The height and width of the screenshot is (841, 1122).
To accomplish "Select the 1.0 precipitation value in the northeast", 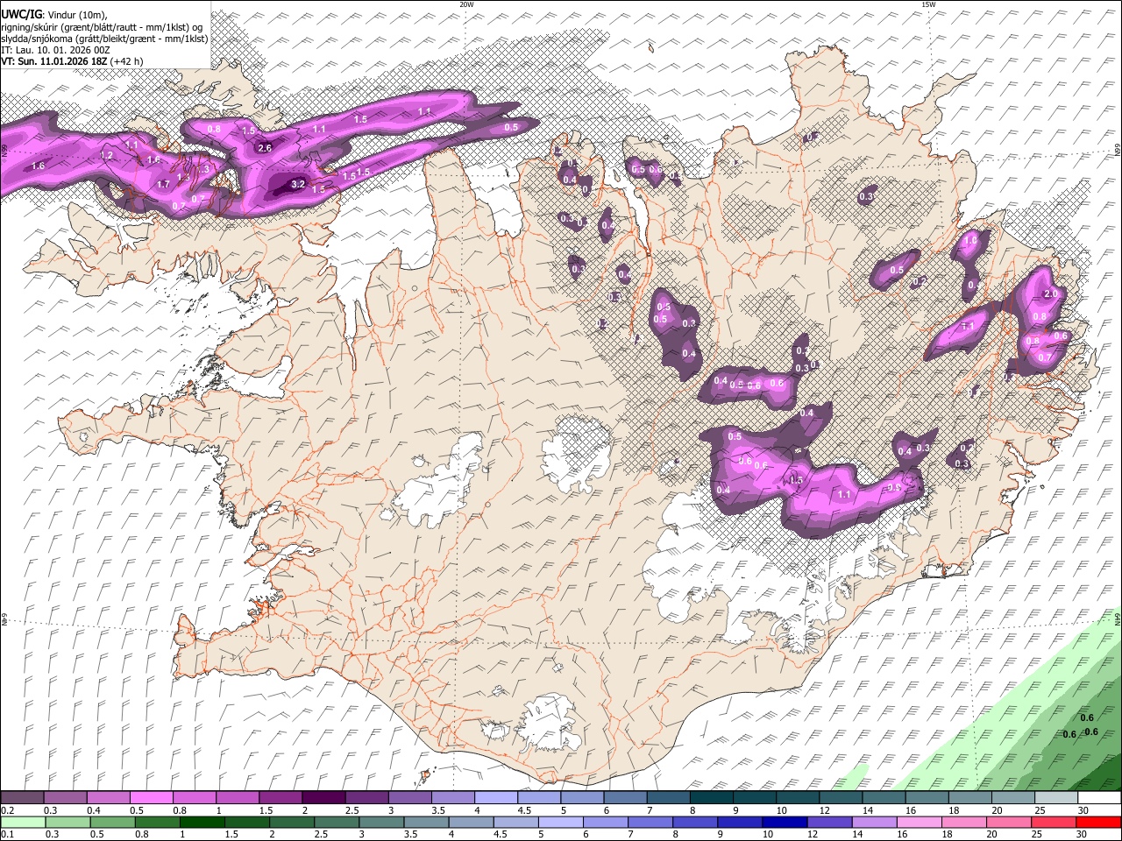I will (x=969, y=240).
